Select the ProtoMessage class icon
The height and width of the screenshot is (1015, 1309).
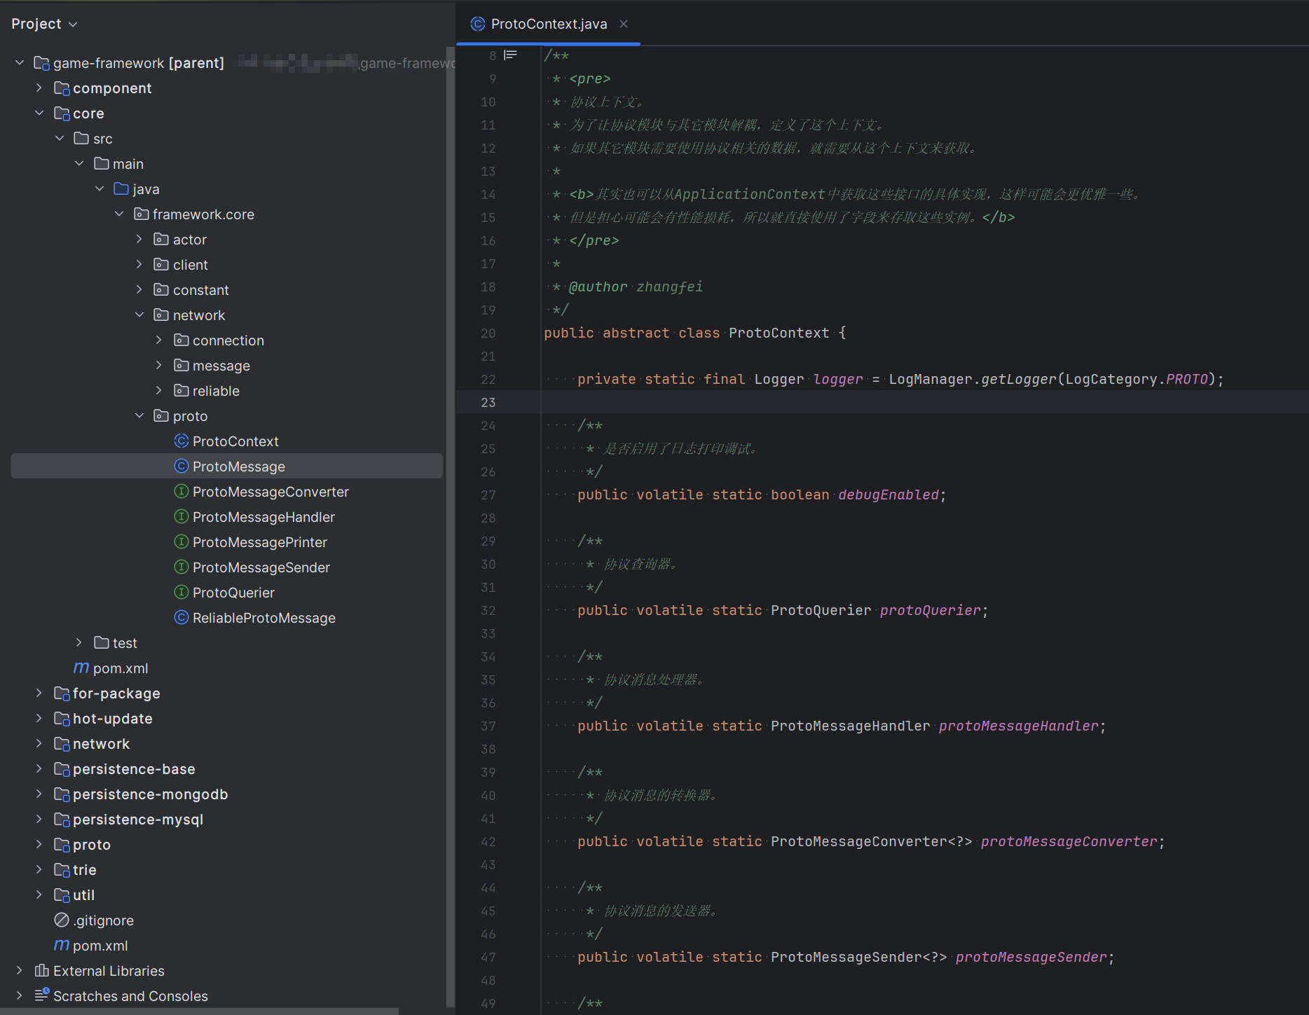(181, 466)
